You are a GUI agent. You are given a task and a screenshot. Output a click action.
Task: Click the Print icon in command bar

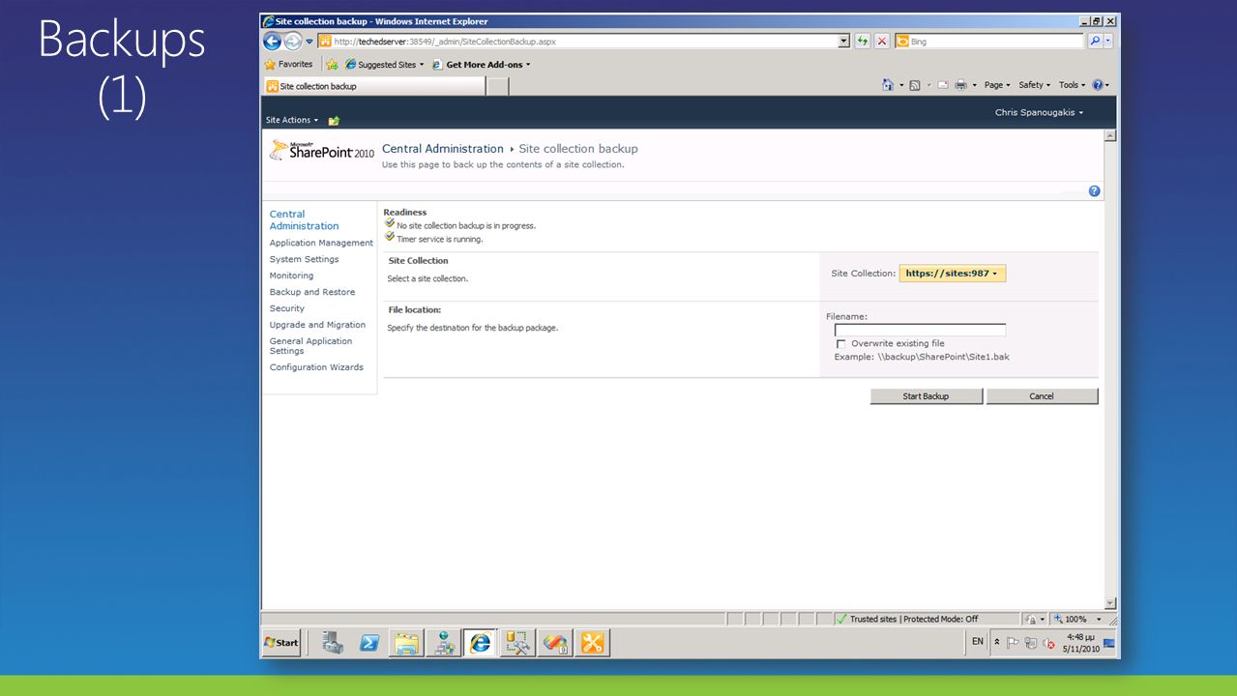(x=960, y=85)
